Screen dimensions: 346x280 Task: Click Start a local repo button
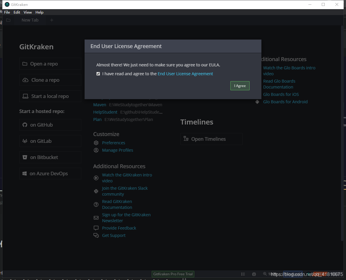tap(50, 96)
